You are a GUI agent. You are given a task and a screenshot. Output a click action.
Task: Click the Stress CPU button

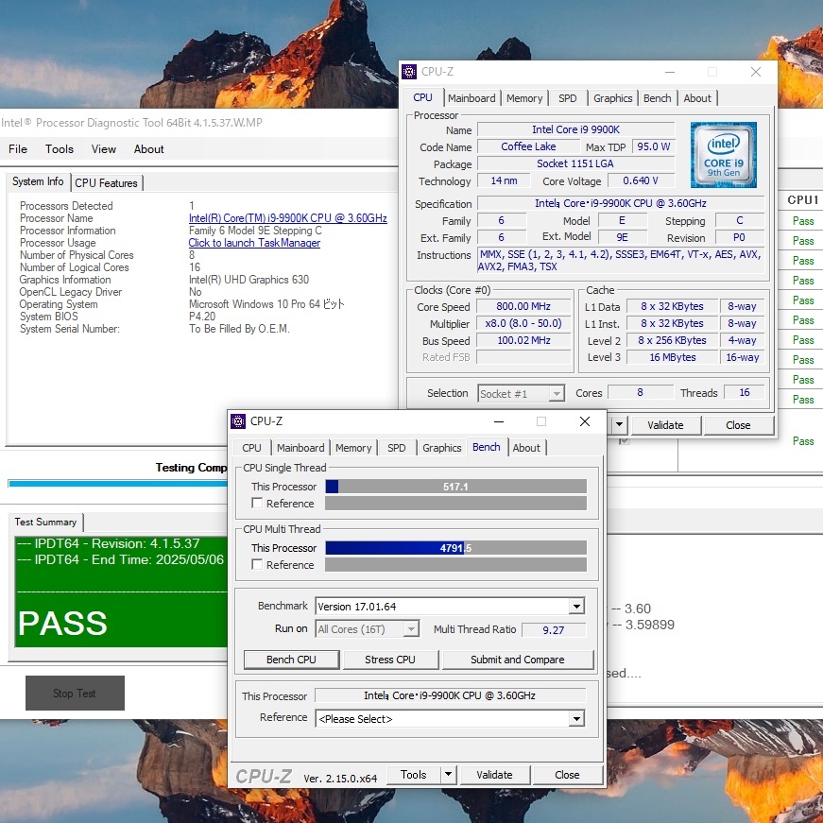[x=389, y=660]
